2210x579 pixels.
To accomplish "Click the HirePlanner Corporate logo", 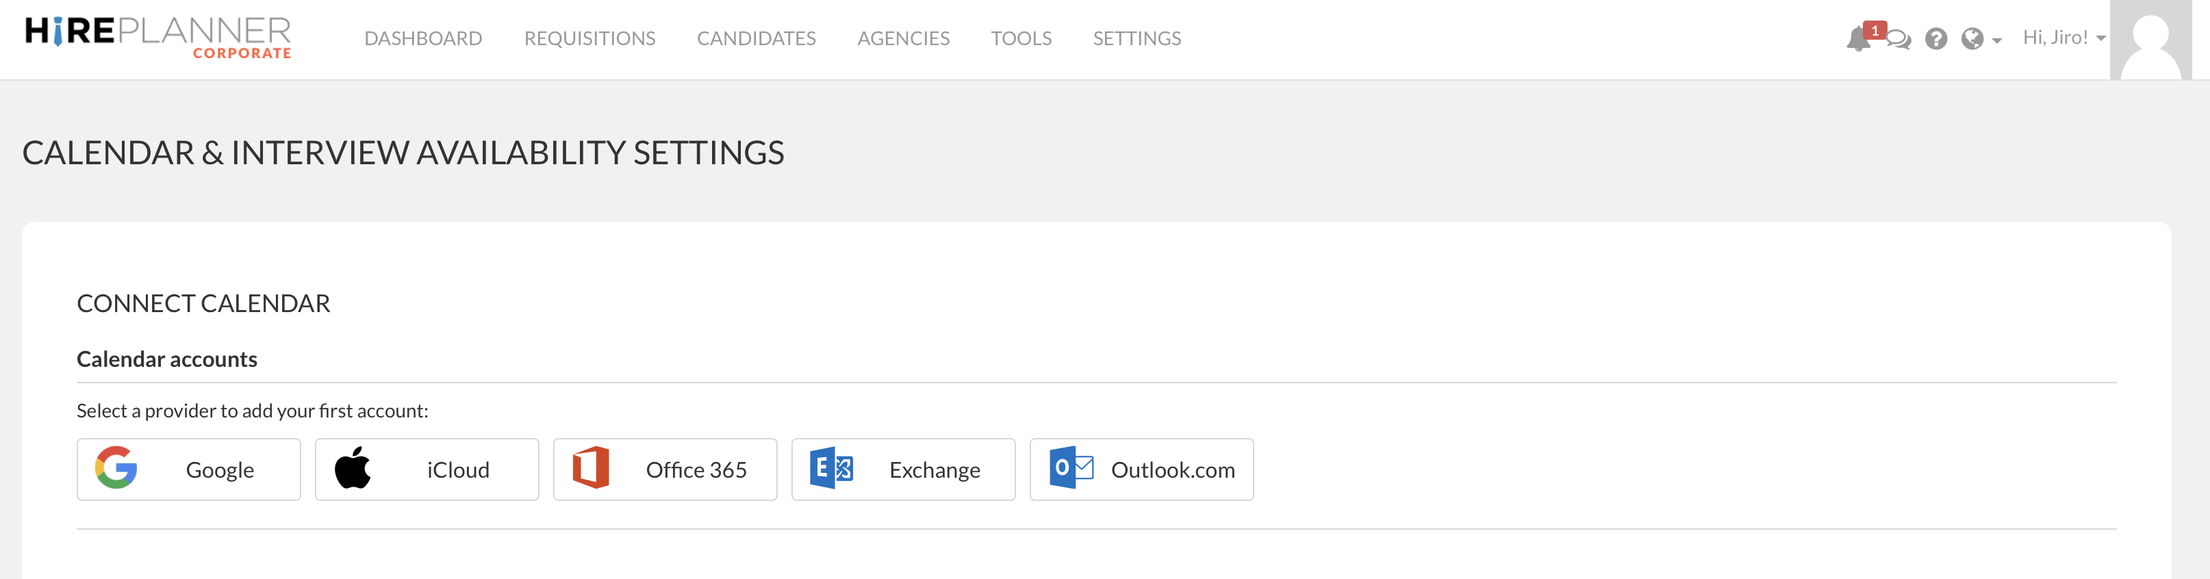I will 159,38.
